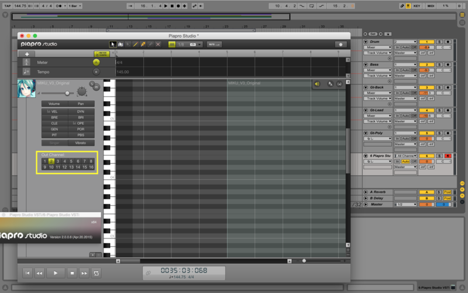The width and height of the screenshot is (468, 293).
Task: Select the PIT parameter
Action: coord(54,135)
